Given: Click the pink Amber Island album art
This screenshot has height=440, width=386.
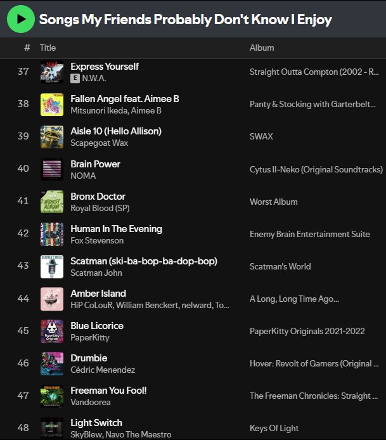Looking at the screenshot, I should (52, 299).
